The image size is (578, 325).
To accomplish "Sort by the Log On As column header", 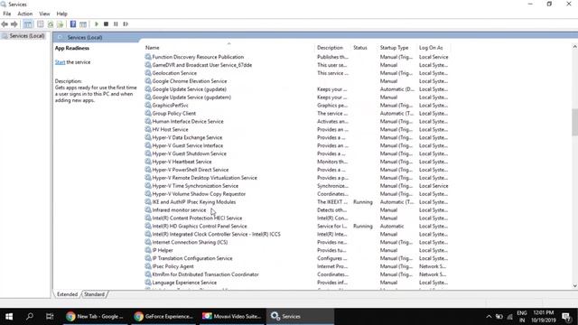I will (x=431, y=48).
